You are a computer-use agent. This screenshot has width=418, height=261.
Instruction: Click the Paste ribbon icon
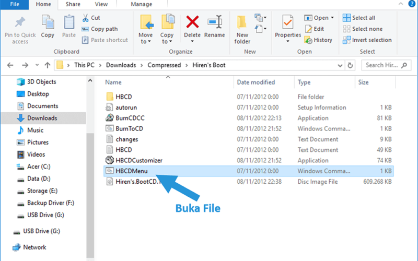(x=69, y=22)
